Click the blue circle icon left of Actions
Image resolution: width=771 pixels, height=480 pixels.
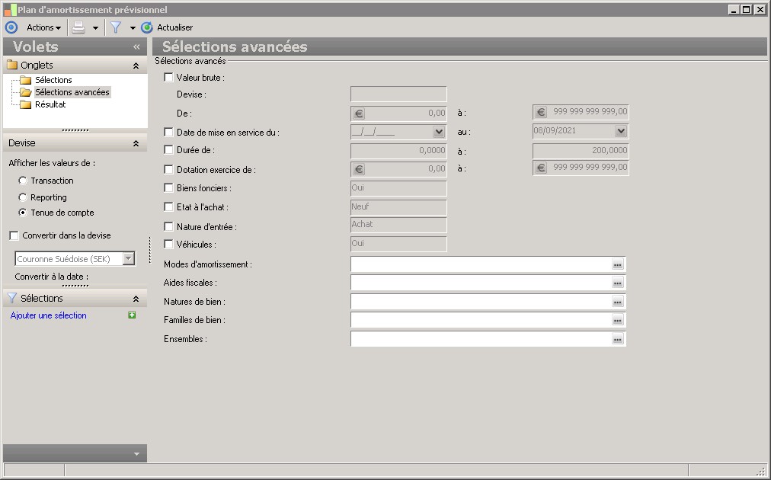click(x=11, y=27)
